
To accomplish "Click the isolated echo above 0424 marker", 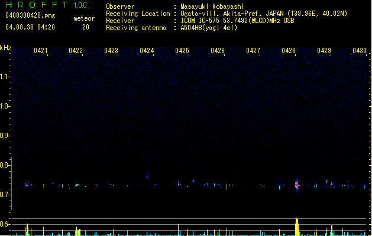I will 147,176.
